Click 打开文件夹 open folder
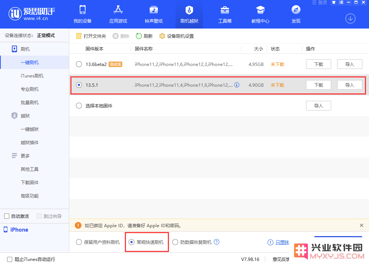Viewport: 369px width, 265px height. [x=91, y=36]
